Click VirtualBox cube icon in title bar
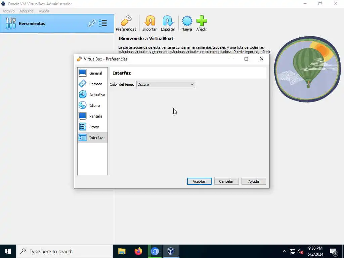The width and height of the screenshot is (344, 258). tap(3, 4)
